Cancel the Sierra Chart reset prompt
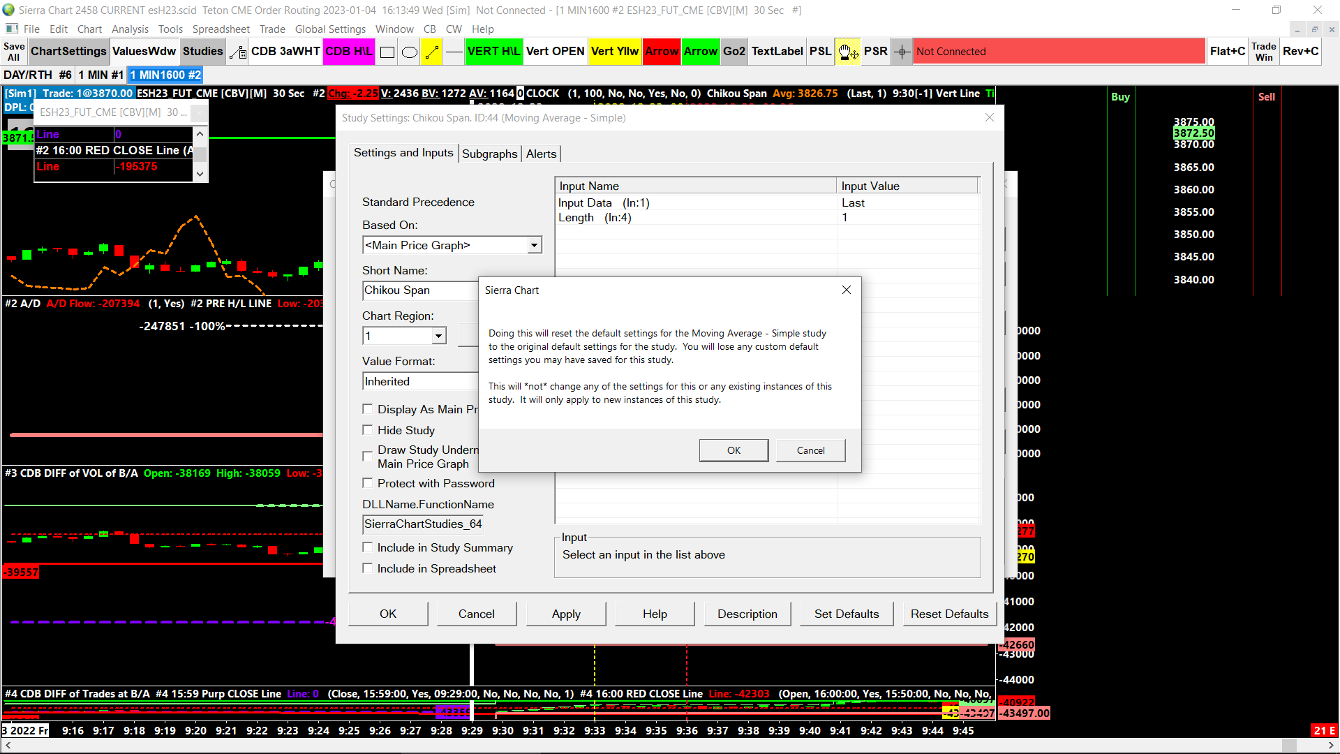Viewport: 1340px width, 754px height. 810,450
